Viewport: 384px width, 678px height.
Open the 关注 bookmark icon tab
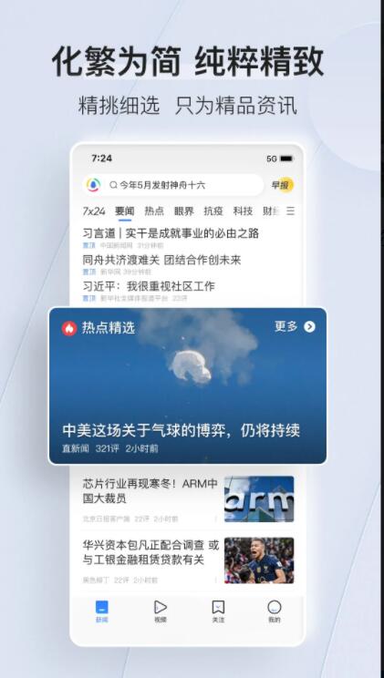pyautogui.click(x=218, y=607)
